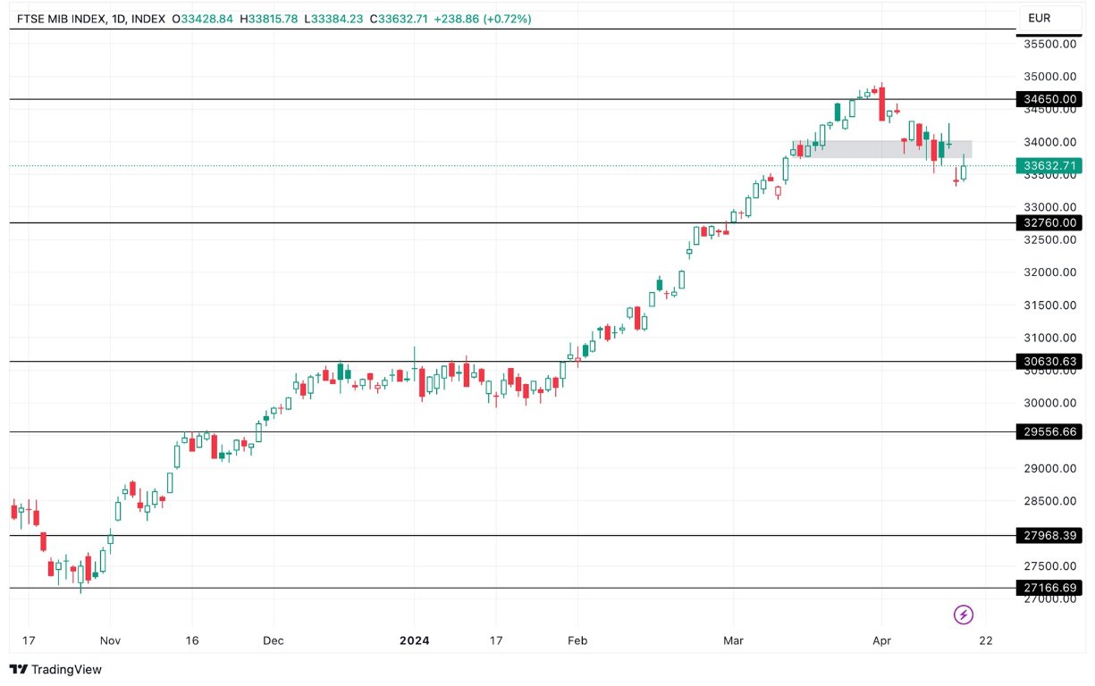Screen dimensions: 1095x686
Task: Click the Apr label on time axis
Action: [882, 640]
